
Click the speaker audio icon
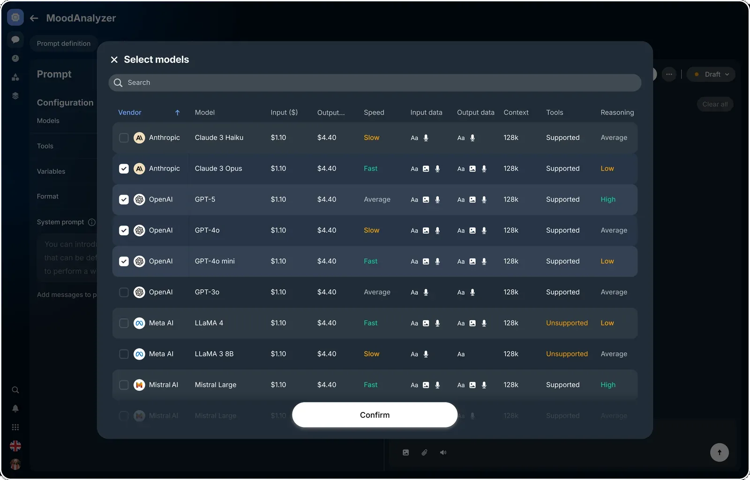[443, 453]
